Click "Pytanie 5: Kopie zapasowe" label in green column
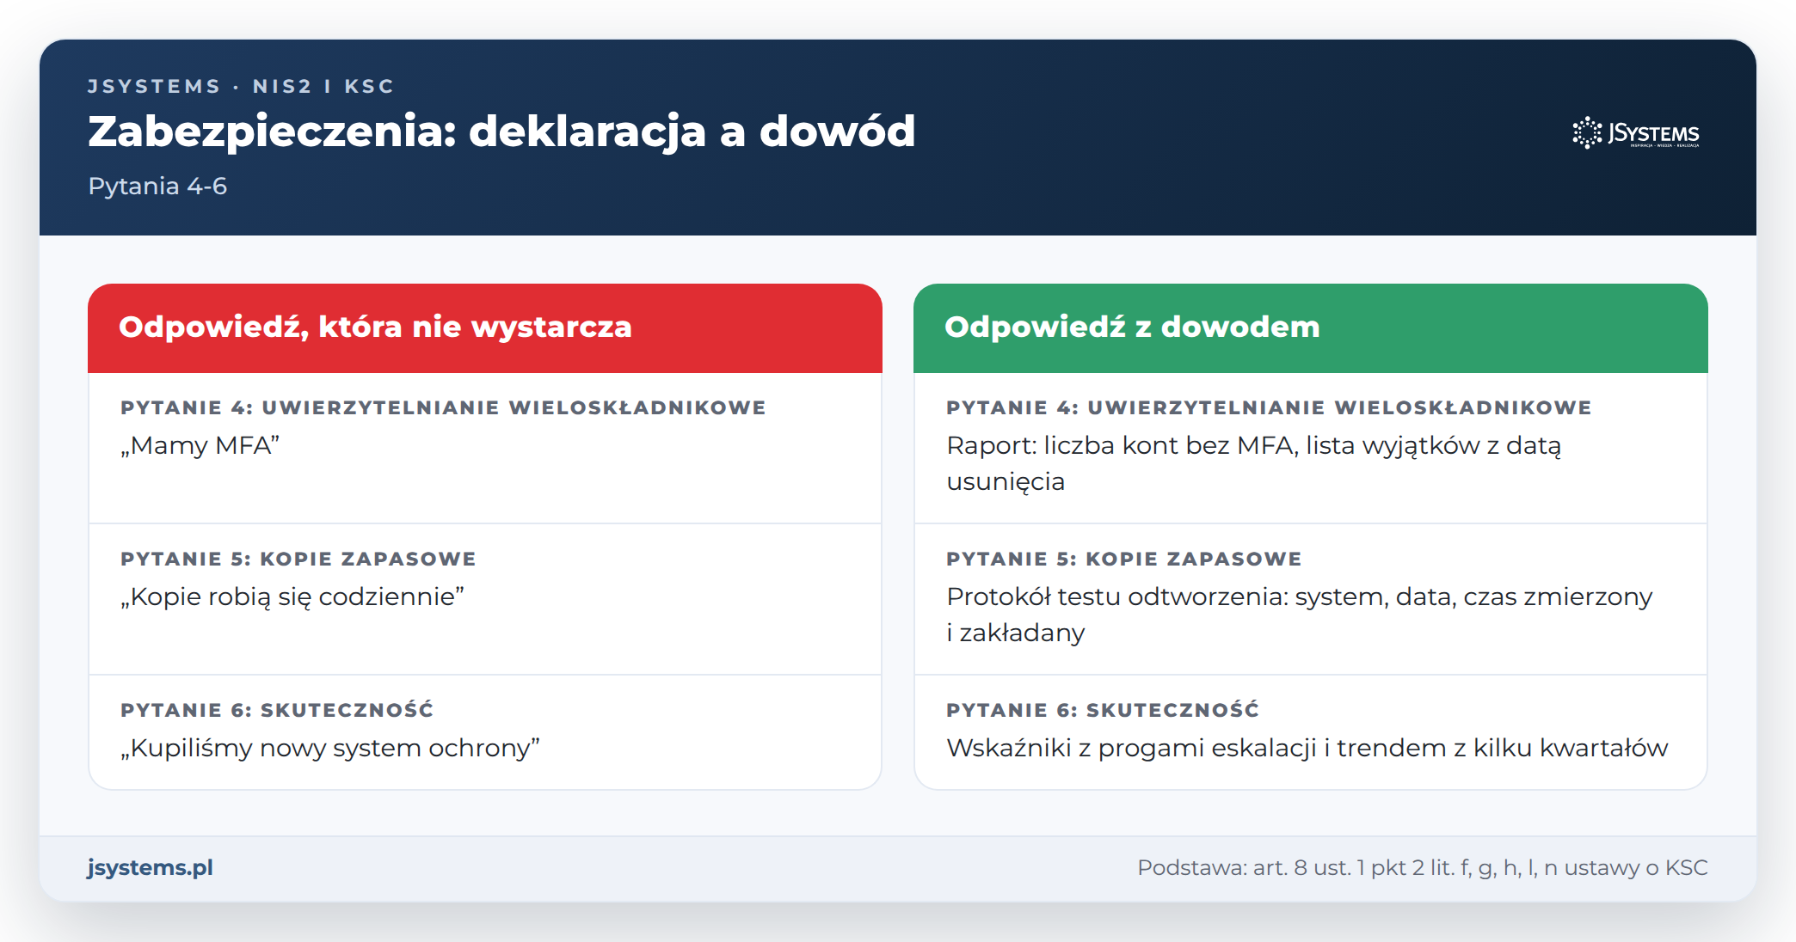 [1124, 559]
